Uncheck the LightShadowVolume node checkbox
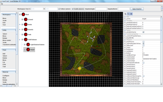Image resolution: width=163 pixels, height=102 pixels. tap(25, 45)
